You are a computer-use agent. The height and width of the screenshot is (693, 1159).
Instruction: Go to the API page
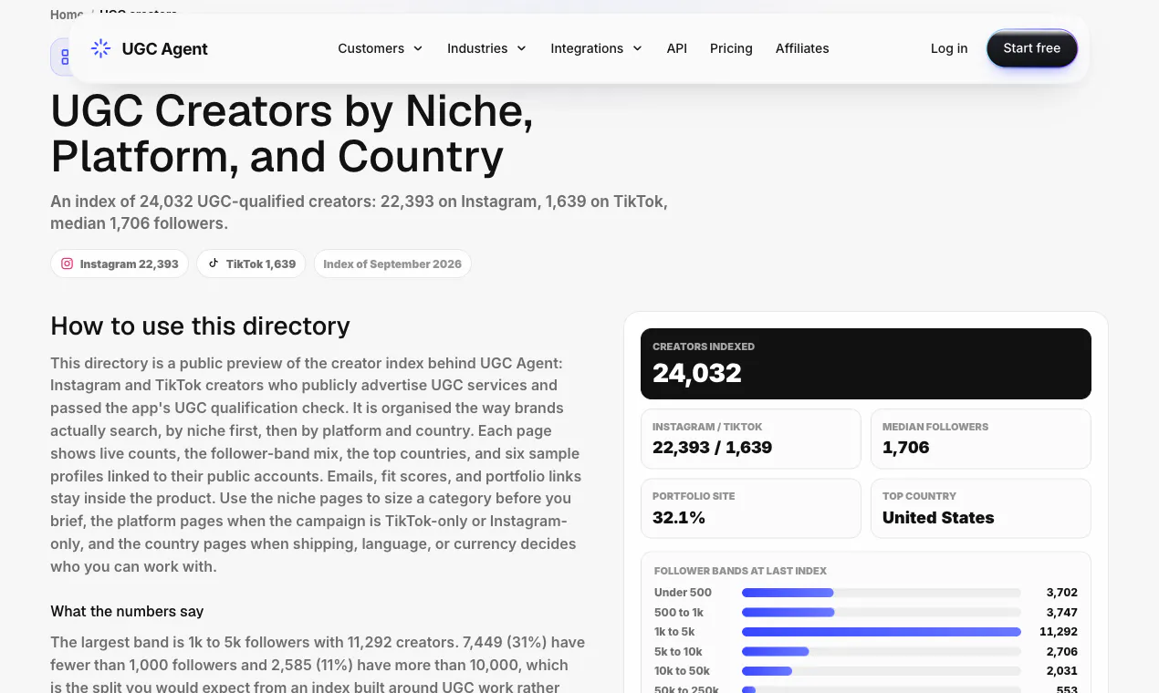677,48
